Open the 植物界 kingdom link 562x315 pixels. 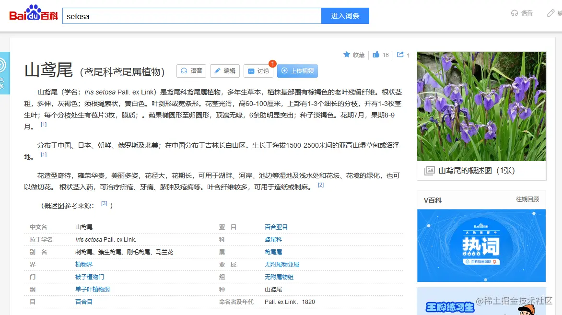point(83,264)
